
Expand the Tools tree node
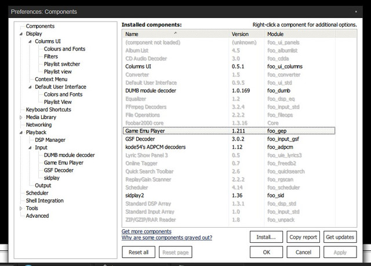tap(21, 208)
